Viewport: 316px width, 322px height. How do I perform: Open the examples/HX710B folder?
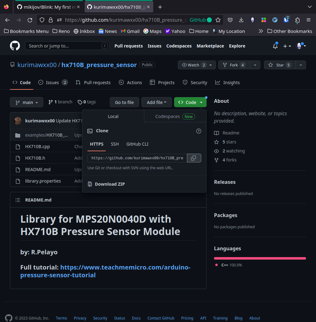[x=46, y=135]
